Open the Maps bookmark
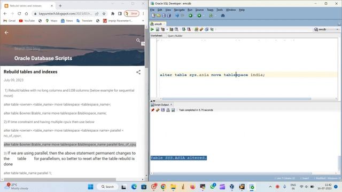 pyautogui.click(x=51, y=21)
